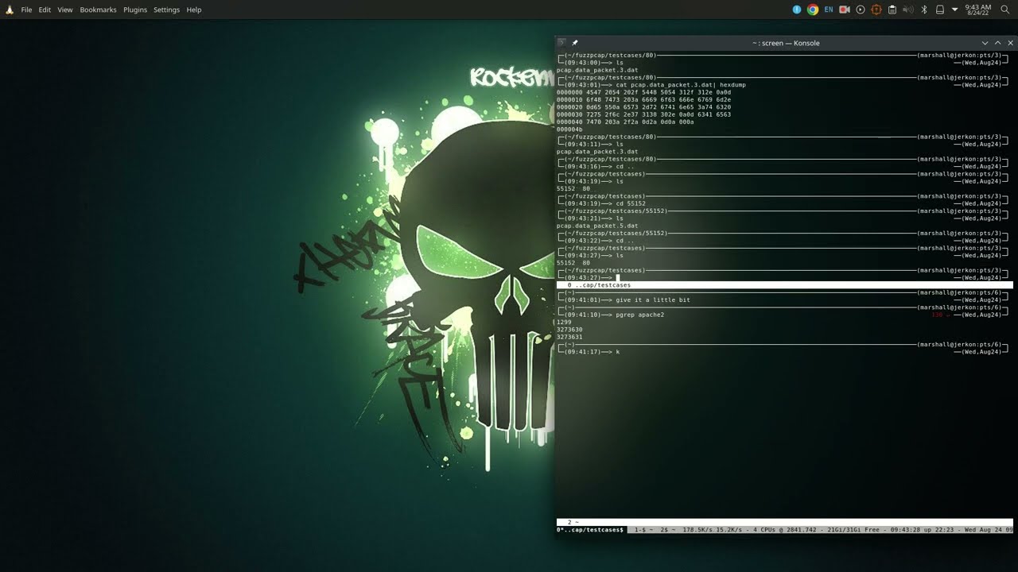The width and height of the screenshot is (1018, 572).
Task: Open the Edit menu
Action: point(45,10)
